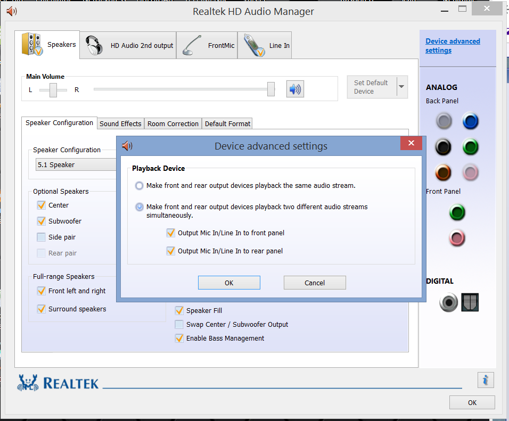Expand the Set Default Device dropdown arrow
Screen dimensions: 509x421
pos(402,87)
